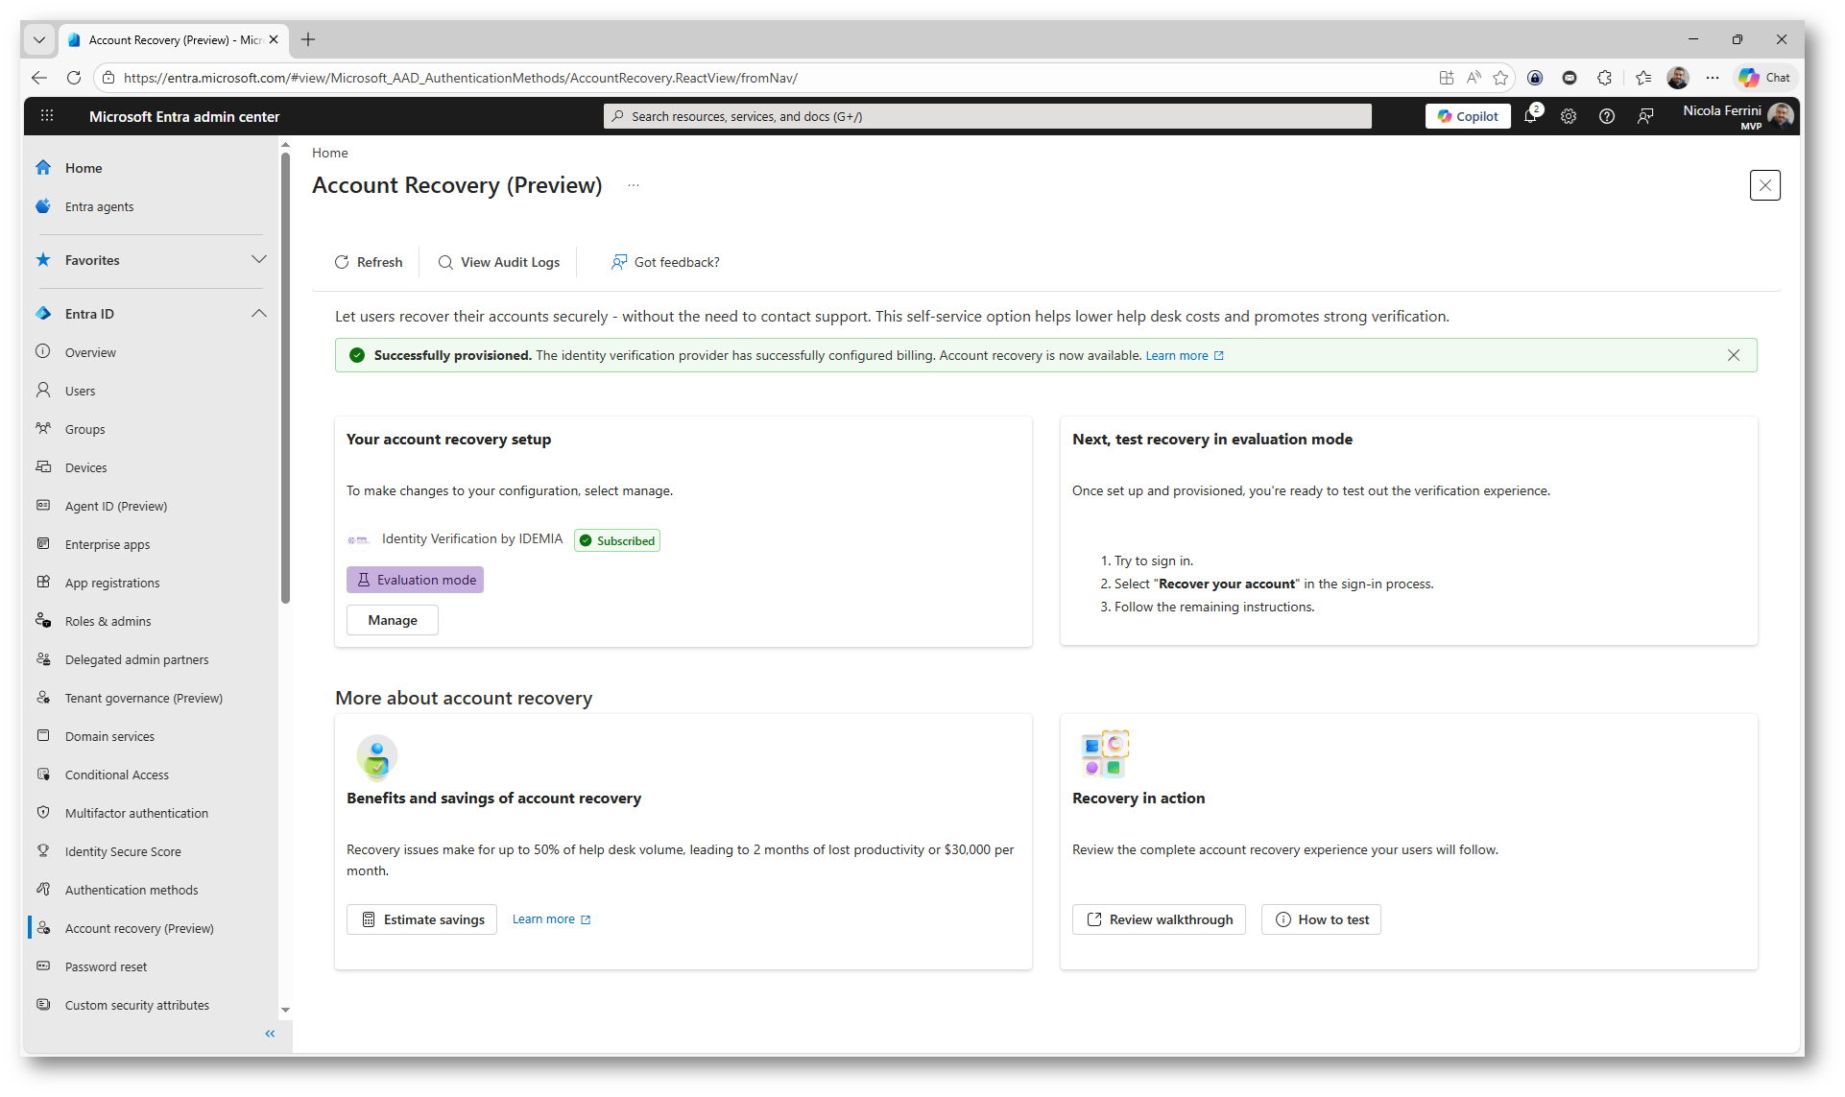Click the Estimate savings button
The width and height of the screenshot is (1845, 1097).
click(422, 919)
